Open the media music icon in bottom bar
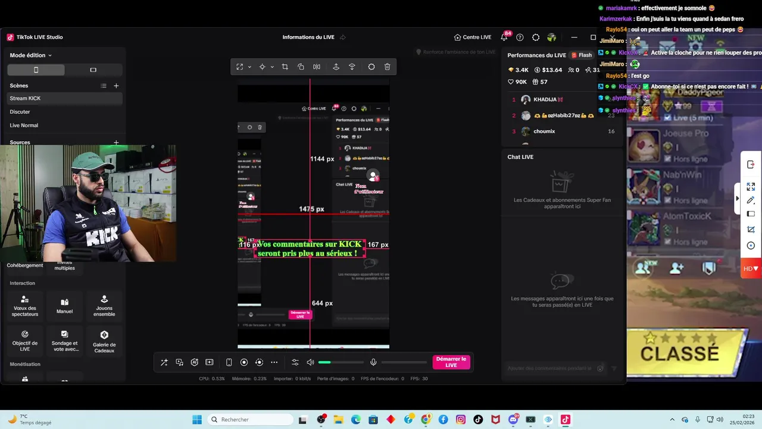 coord(179,362)
